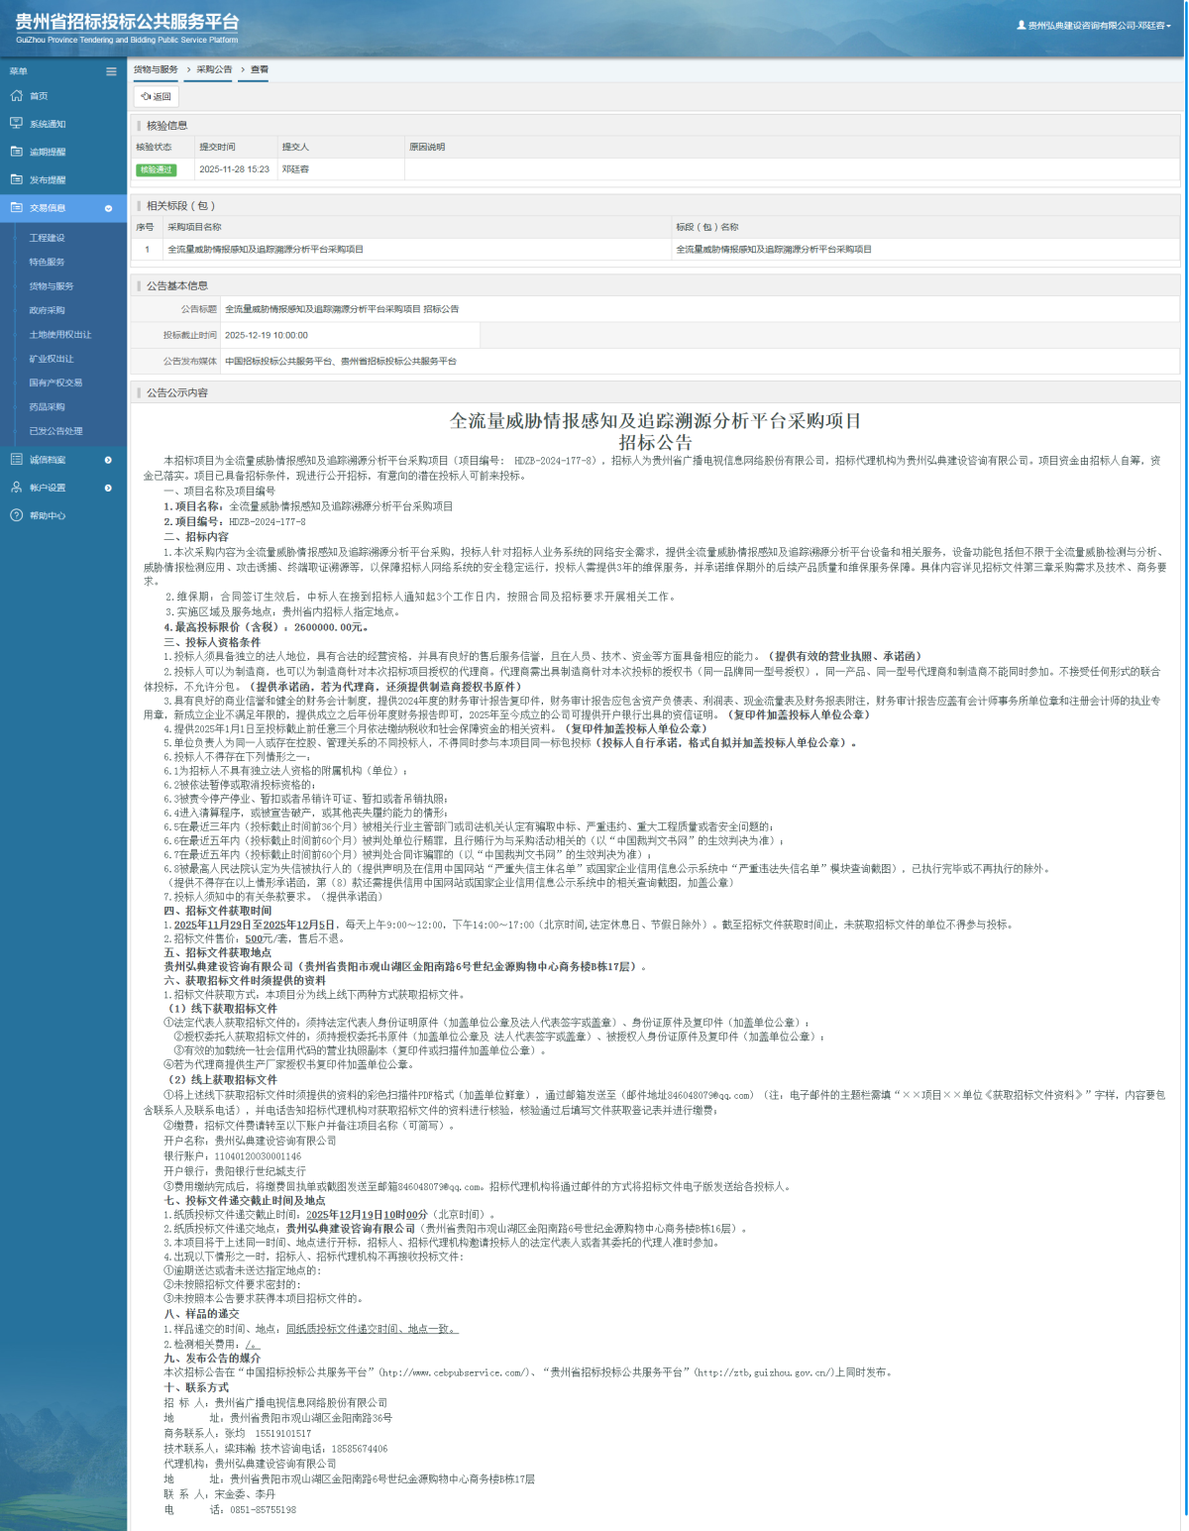Open the user account dropdown at top right

point(1094,26)
